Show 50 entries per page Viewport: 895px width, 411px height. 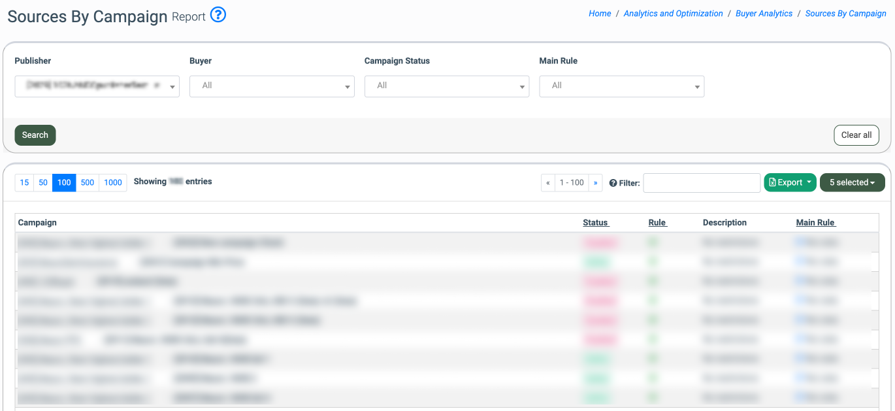43,183
